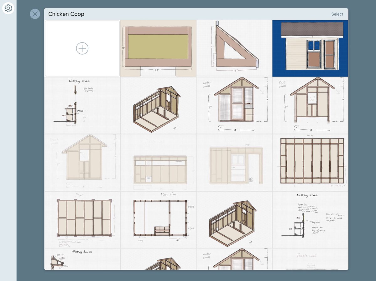
Task: Open the Roof plan framing drawing
Action: click(x=310, y=163)
